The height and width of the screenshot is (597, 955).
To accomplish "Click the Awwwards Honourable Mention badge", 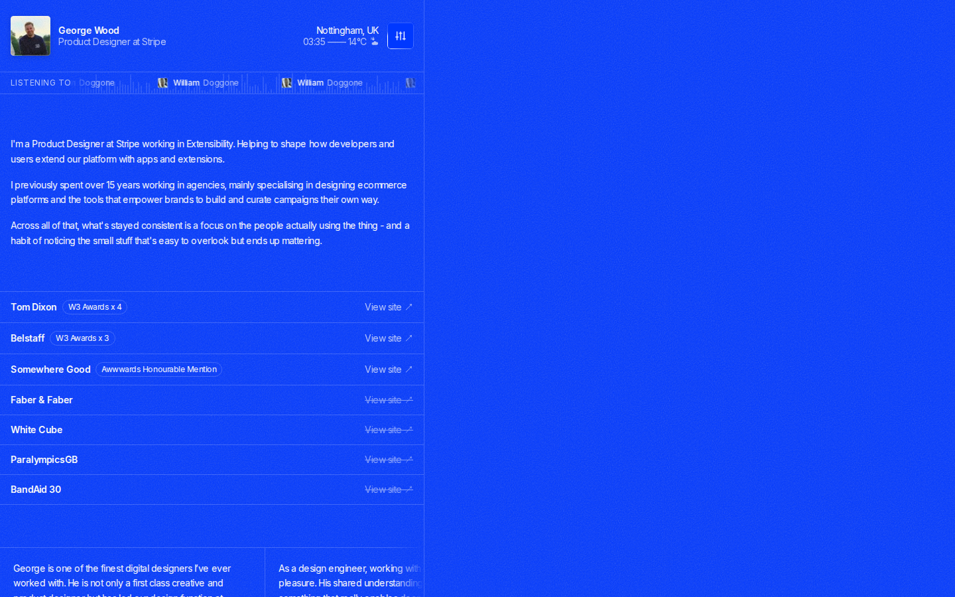I will tap(159, 369).
